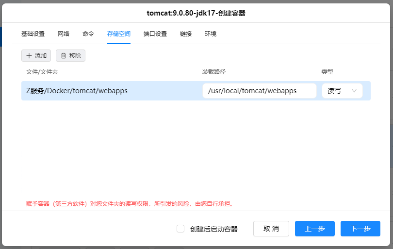Switch to the 环境 tab
The height and width of the screenshot is (249, 393).
[211, 34]
